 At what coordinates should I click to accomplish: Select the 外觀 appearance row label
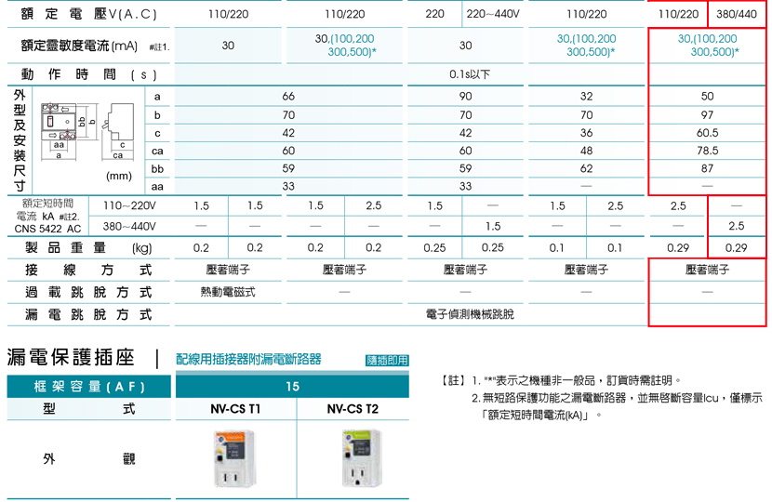point(89,458)
